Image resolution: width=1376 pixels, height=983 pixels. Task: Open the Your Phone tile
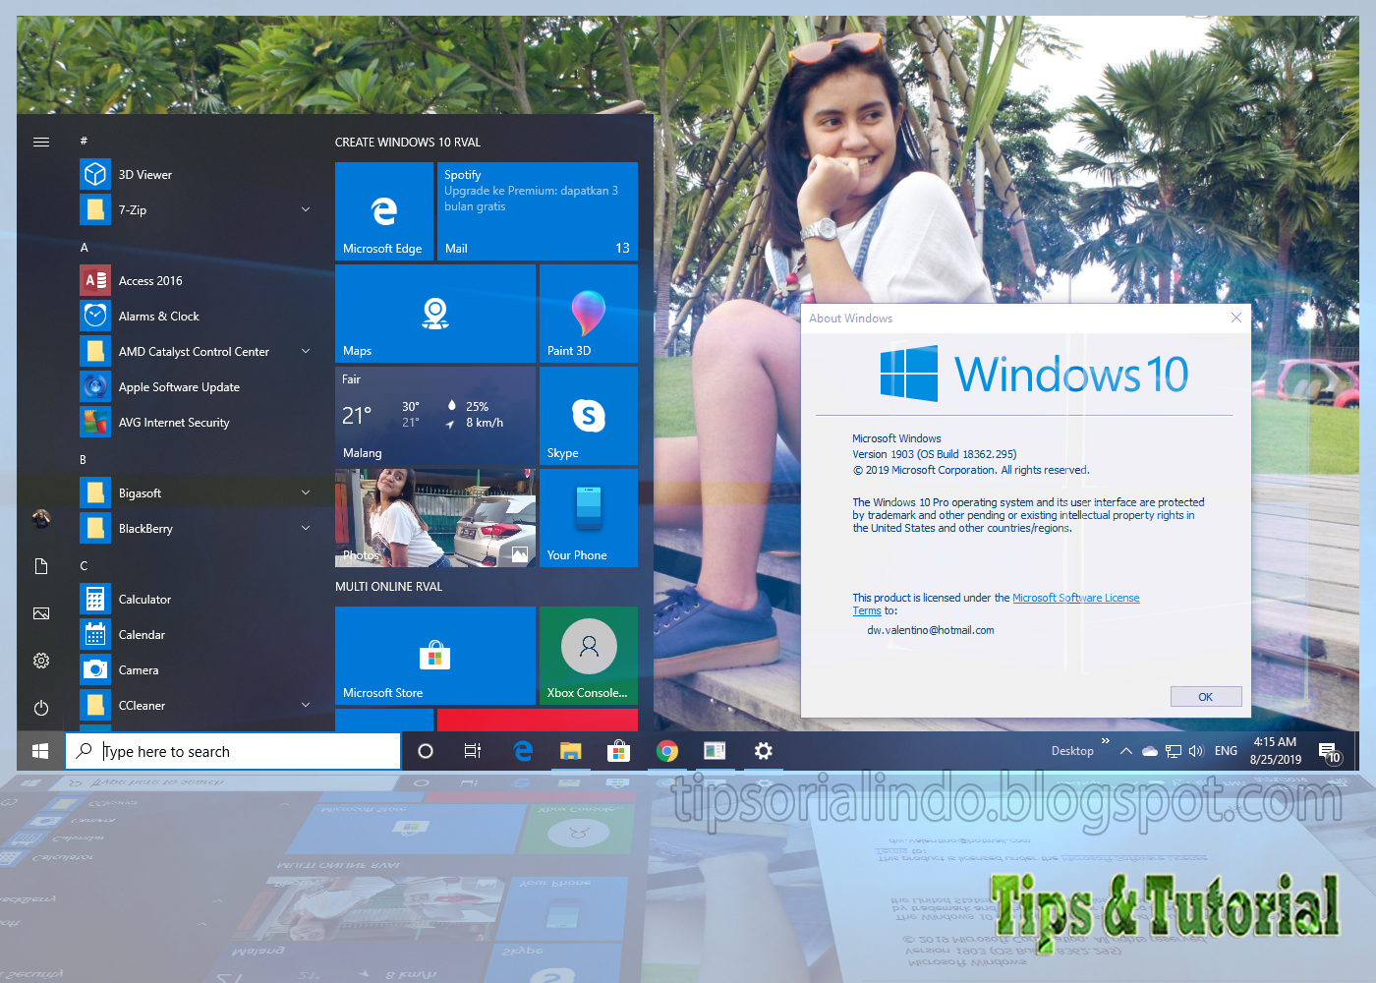coord(589,518)
